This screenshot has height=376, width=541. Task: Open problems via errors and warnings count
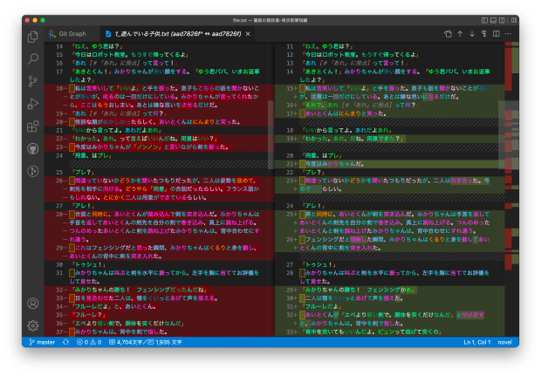coord(89,342)
